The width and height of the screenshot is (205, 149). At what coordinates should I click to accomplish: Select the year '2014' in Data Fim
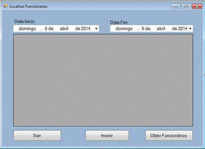coord(182,29)
